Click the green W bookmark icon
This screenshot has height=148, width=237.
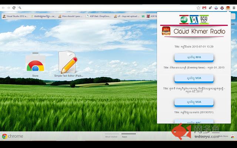(143, 16)
